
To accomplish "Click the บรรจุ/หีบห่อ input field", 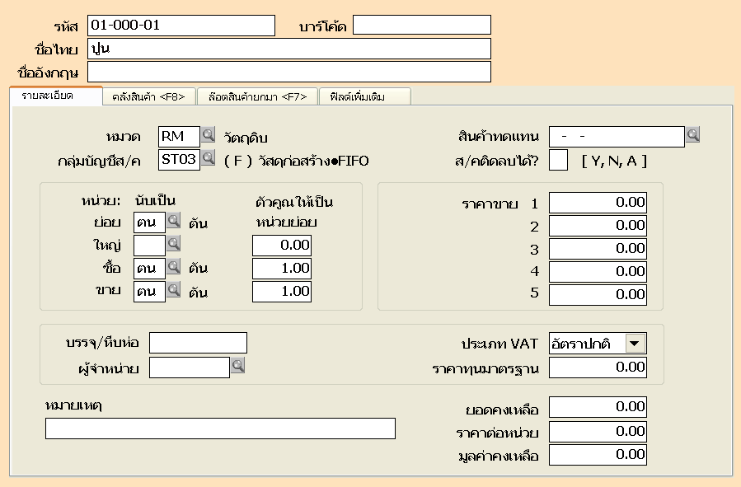I will coord(198,343).
